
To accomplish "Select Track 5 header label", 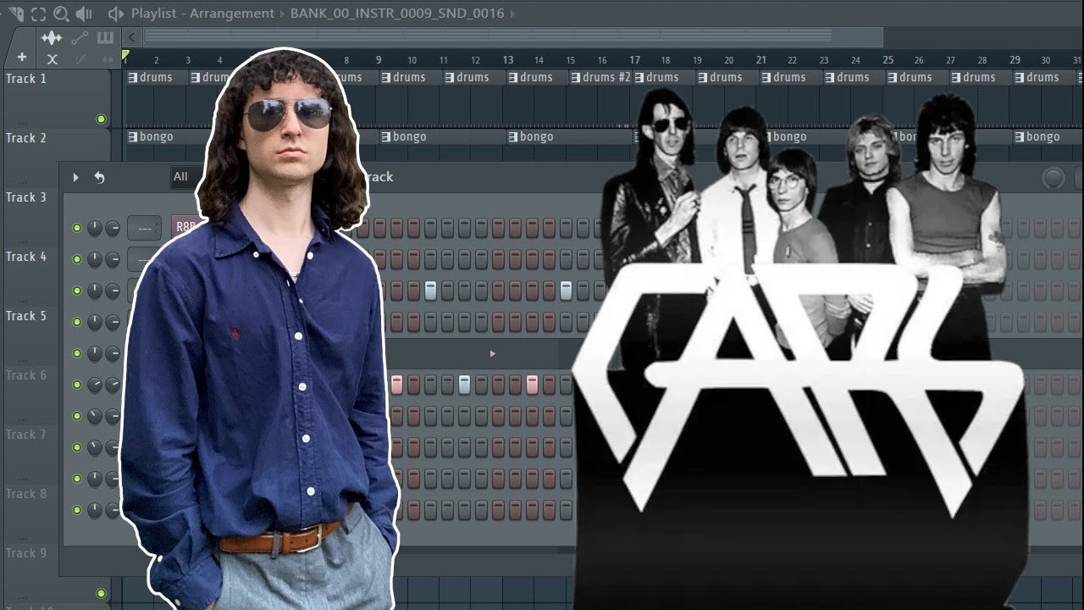I will tap(26, 316).
